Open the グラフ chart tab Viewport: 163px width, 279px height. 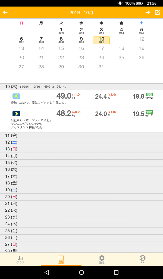tap(20, 259)
